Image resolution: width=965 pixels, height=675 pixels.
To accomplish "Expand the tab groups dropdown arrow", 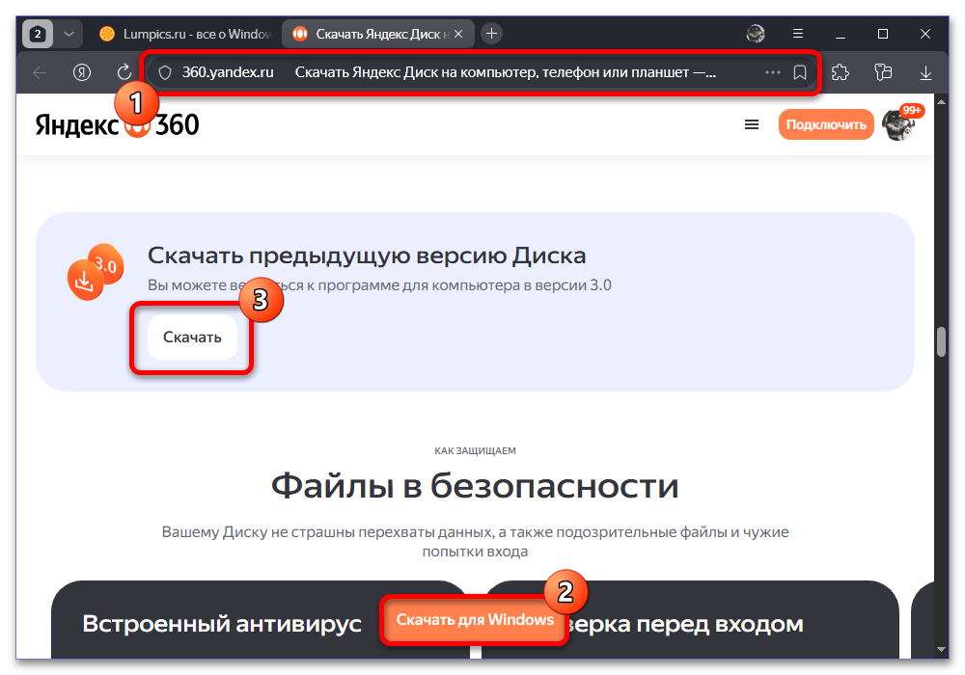I will click(69, 34).
